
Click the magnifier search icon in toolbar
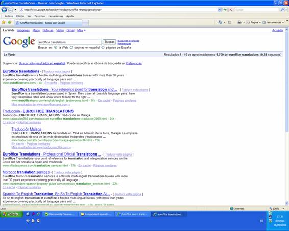point(282,10)
